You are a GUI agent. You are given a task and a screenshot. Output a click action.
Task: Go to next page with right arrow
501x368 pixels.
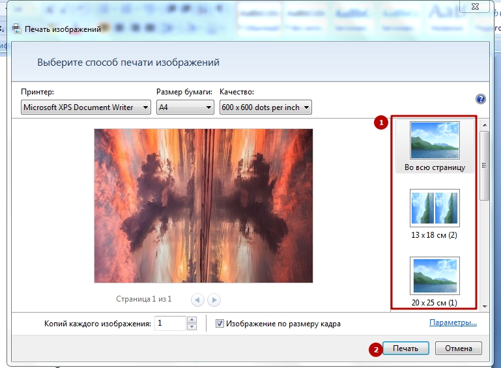click(214, 300)
